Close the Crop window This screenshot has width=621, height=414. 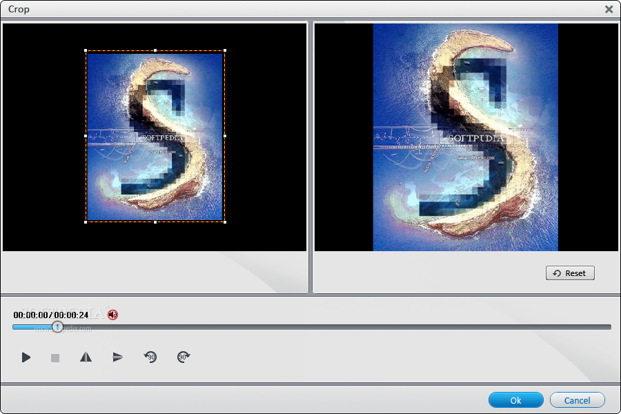tap(609, 9)
